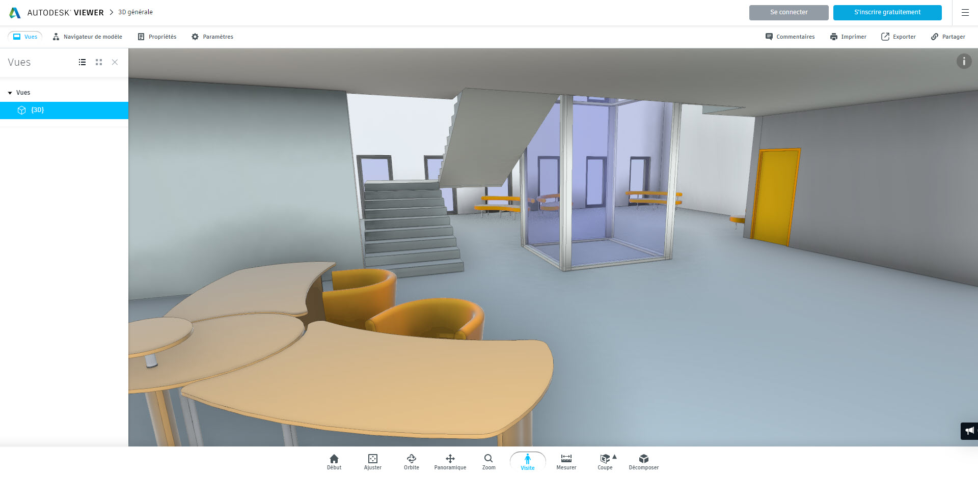Image resolution: width=978 pixels, height=477 pixels.
Task: Switch Vues panel to list layout
Action: tap(82, 62)
